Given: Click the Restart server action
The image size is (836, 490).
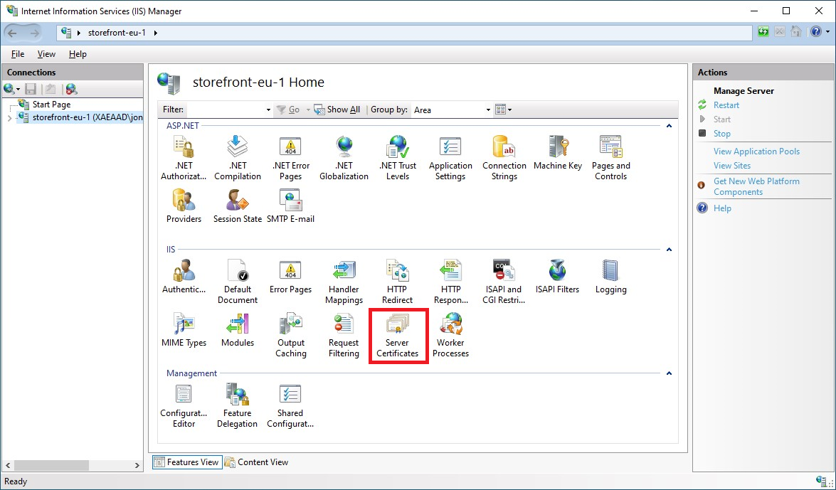Looking at the screenshot, I should pyautogui.click(x=726, y=105).
